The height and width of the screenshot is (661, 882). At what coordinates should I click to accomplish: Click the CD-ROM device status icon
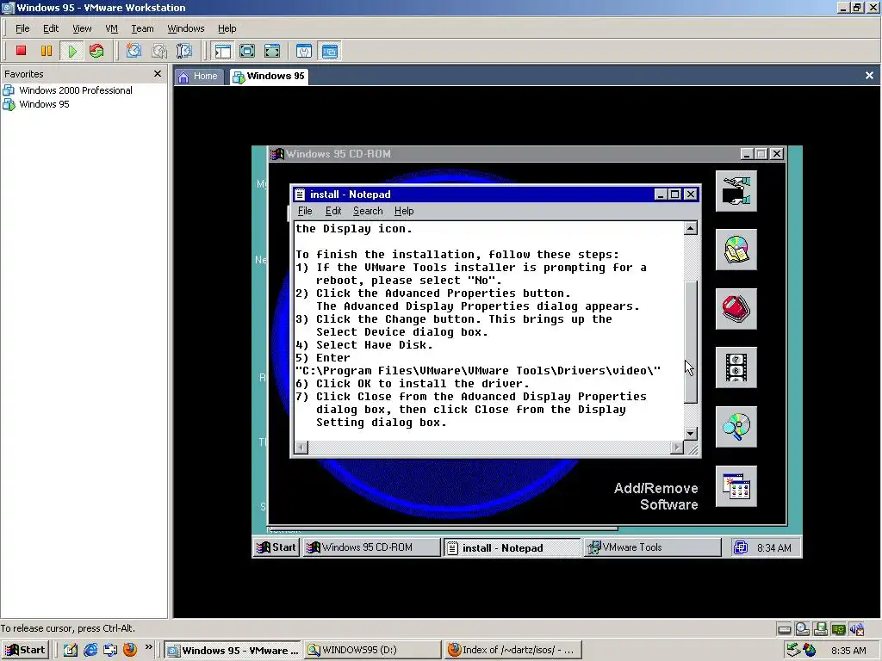click(803, 629)
